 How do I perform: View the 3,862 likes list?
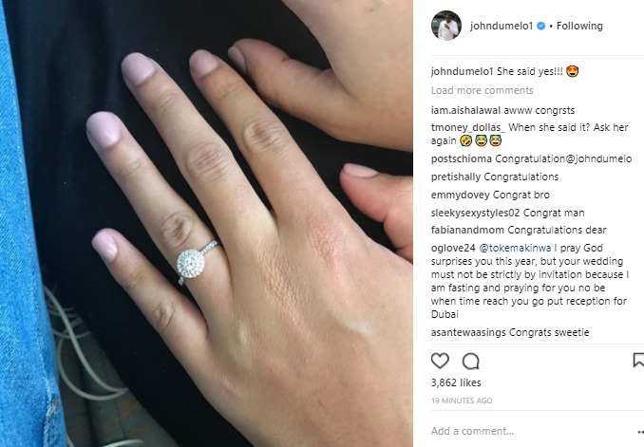[456, 382]
